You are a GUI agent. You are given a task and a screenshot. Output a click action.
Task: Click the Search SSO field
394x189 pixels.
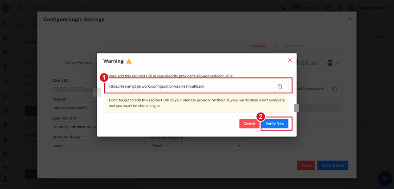307,46
